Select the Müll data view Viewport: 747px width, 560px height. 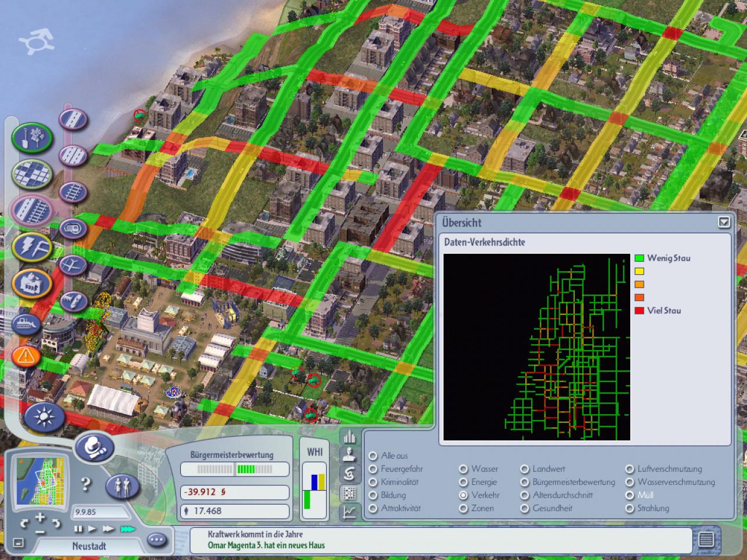630,495
